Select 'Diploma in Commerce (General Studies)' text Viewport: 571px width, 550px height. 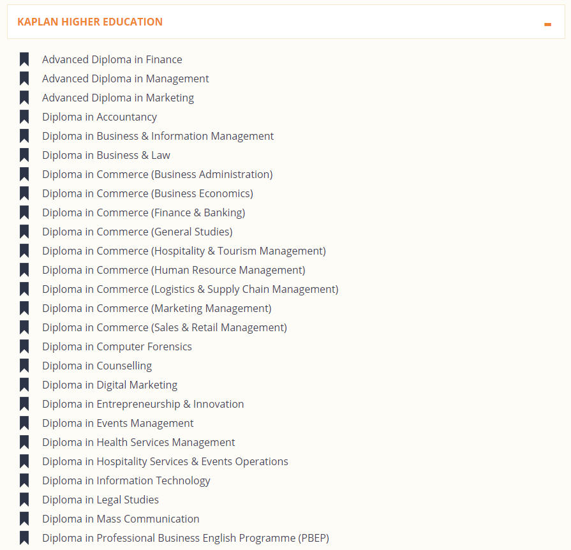tap(137, 232)
